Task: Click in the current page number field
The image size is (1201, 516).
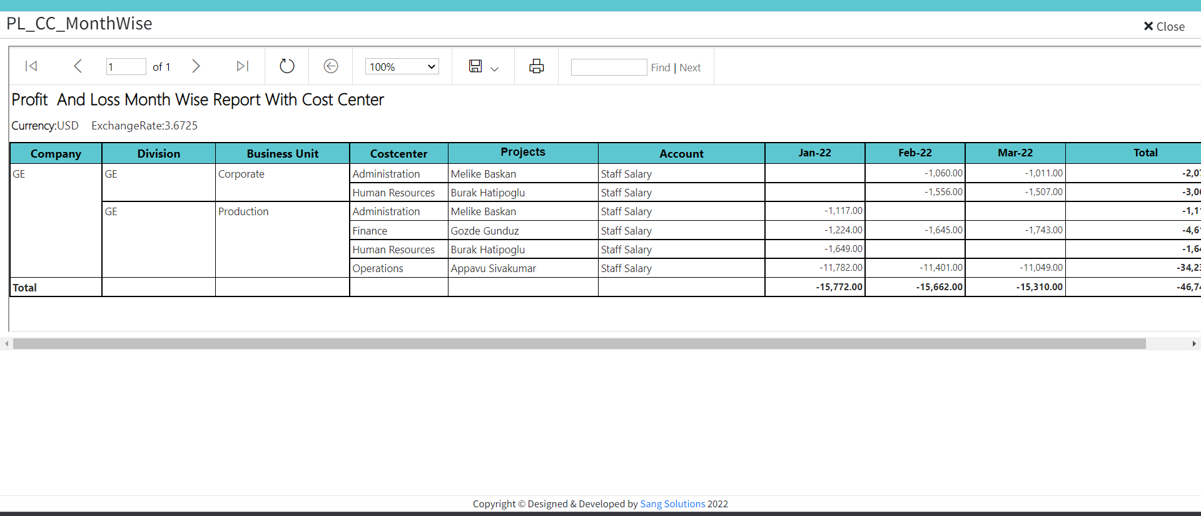Action: coord(126,67)
